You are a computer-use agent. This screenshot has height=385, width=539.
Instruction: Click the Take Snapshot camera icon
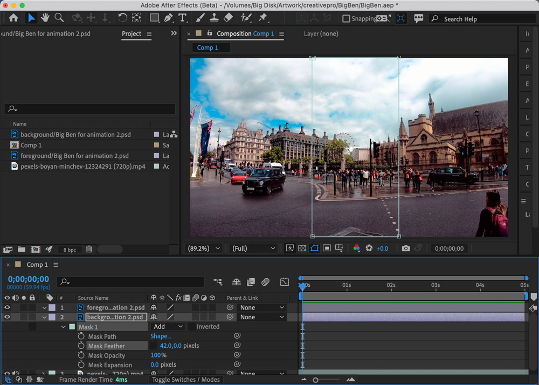(x=406, y=248)
